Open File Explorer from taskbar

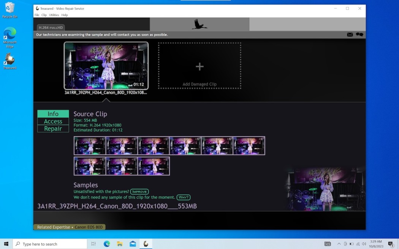pos(120,244)
